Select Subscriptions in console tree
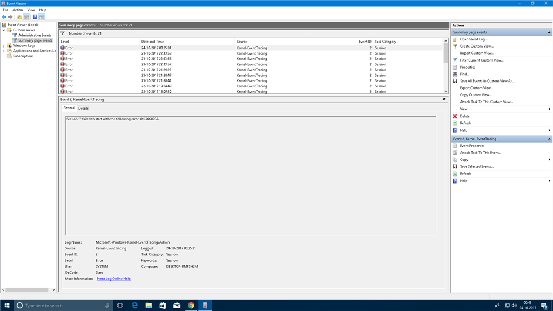The height and width of the screenshot is (311, 553). coord(23,56)
